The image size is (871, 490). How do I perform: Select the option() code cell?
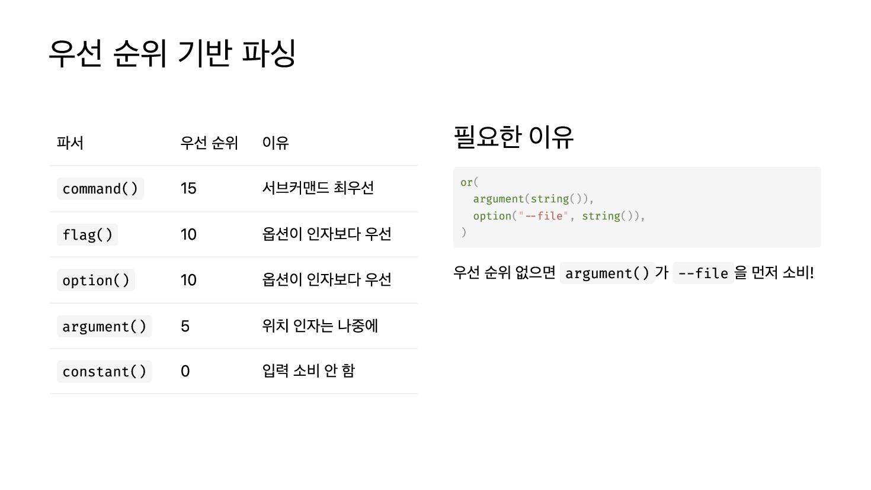click(x=95, y=281)
